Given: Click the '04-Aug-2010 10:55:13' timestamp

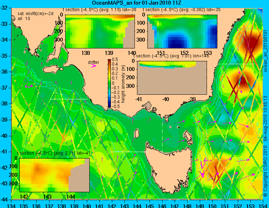Looking at the screenshot, I should [x=265, y=118].
